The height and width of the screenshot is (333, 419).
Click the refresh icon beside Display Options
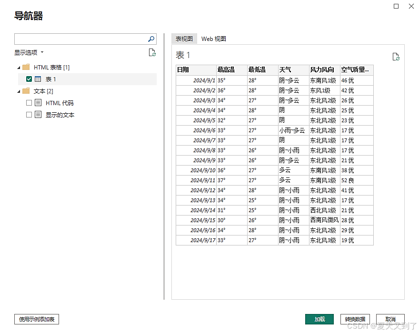[x=152, y=52]
